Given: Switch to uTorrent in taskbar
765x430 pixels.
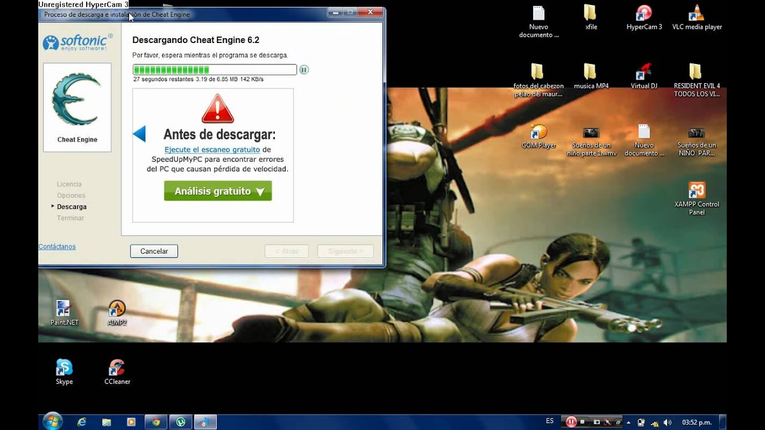Looking at the screenshot, I should 180,422.
